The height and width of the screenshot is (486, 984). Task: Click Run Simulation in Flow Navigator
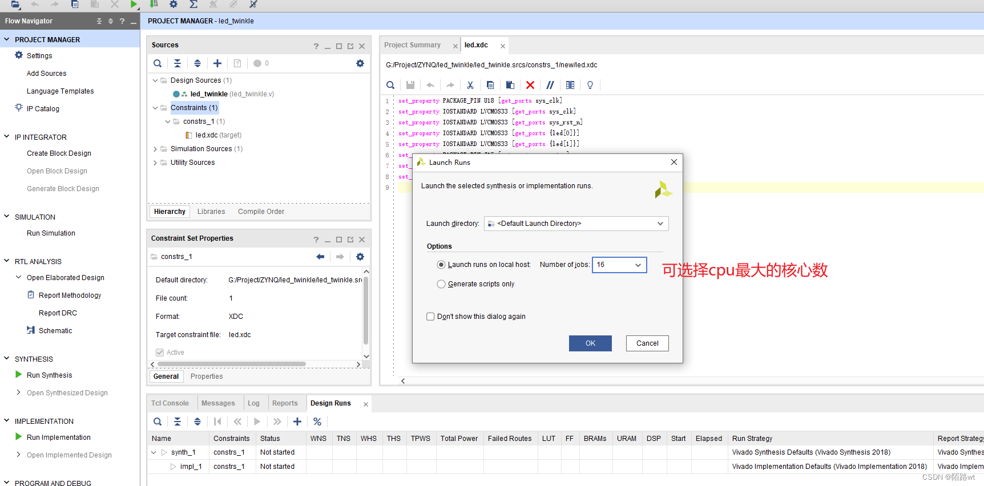tap(51, 233)
